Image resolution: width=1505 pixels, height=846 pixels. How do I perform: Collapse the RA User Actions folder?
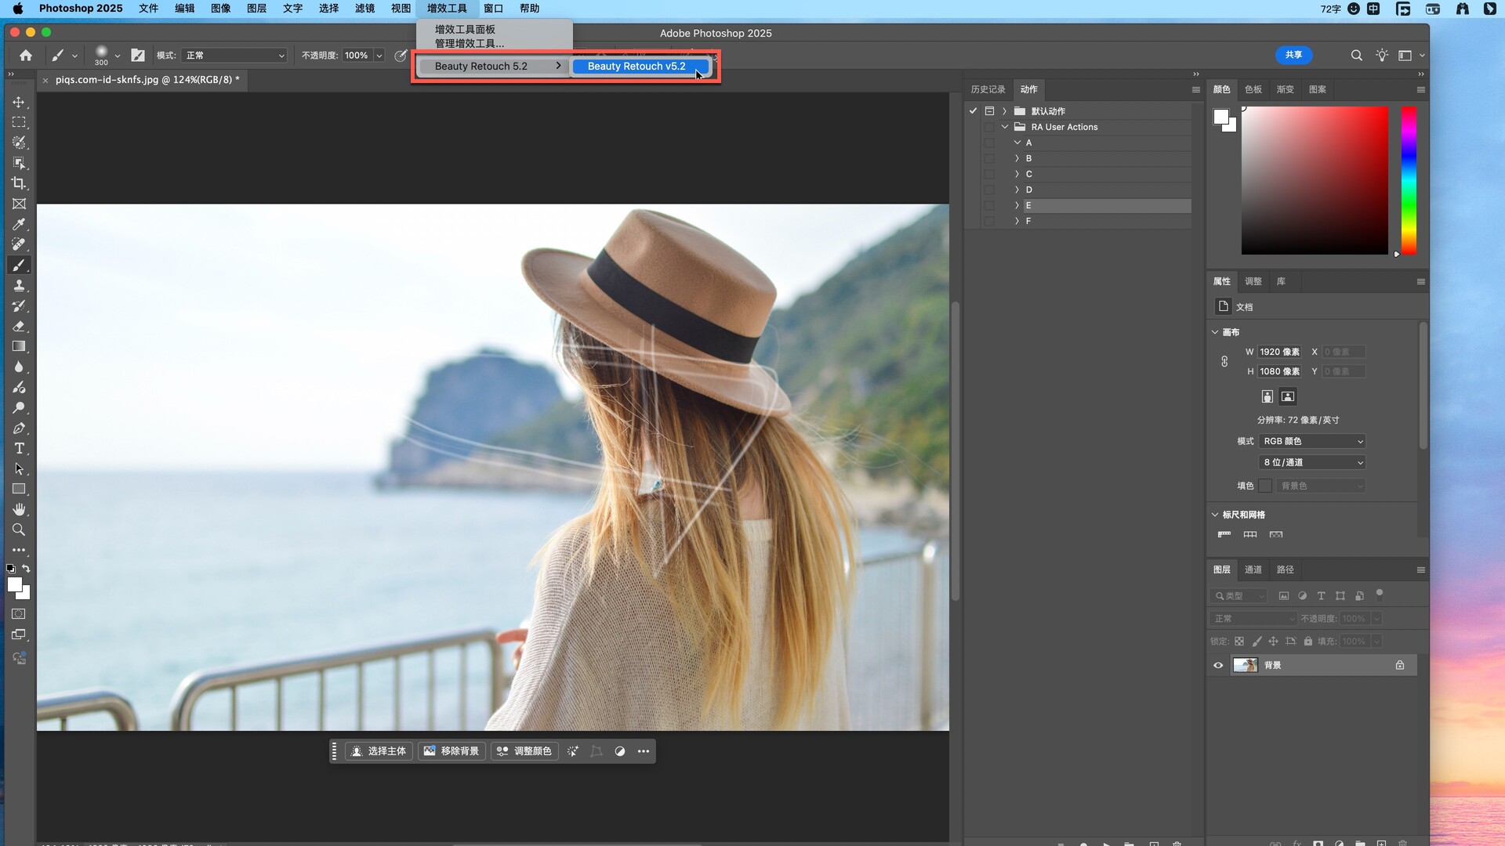tap(1005, 127)
